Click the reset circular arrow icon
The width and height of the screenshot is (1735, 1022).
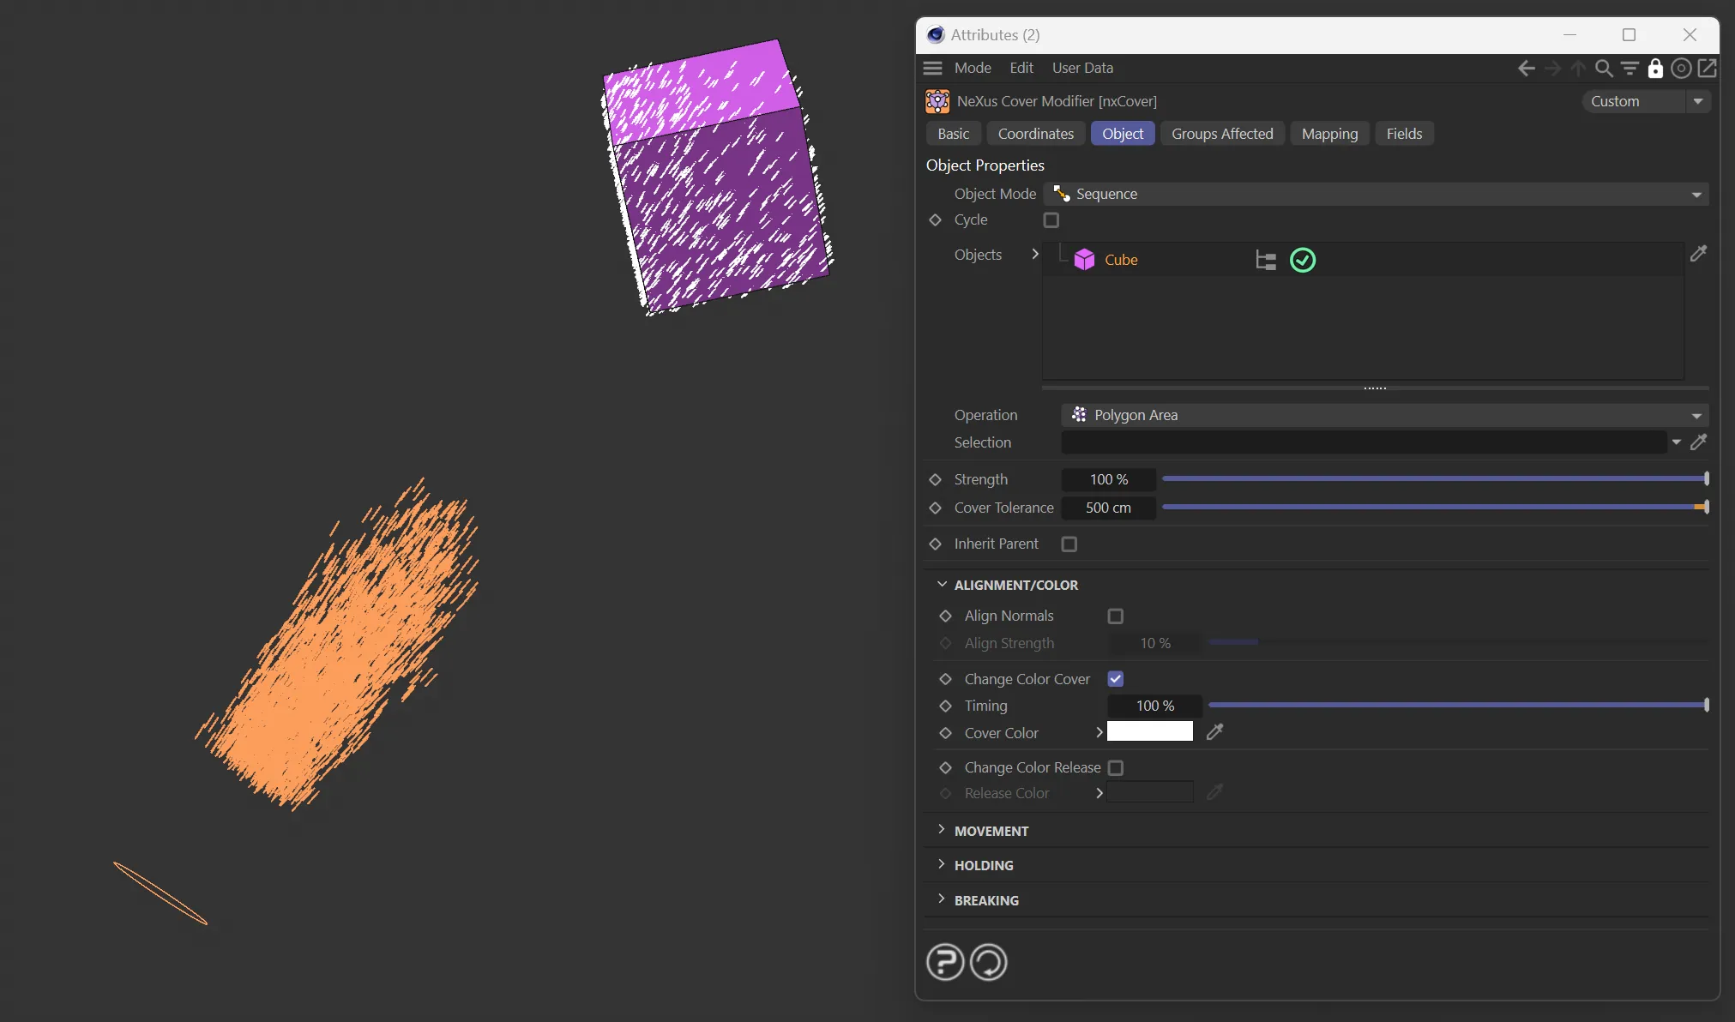[x=988, y=961]
